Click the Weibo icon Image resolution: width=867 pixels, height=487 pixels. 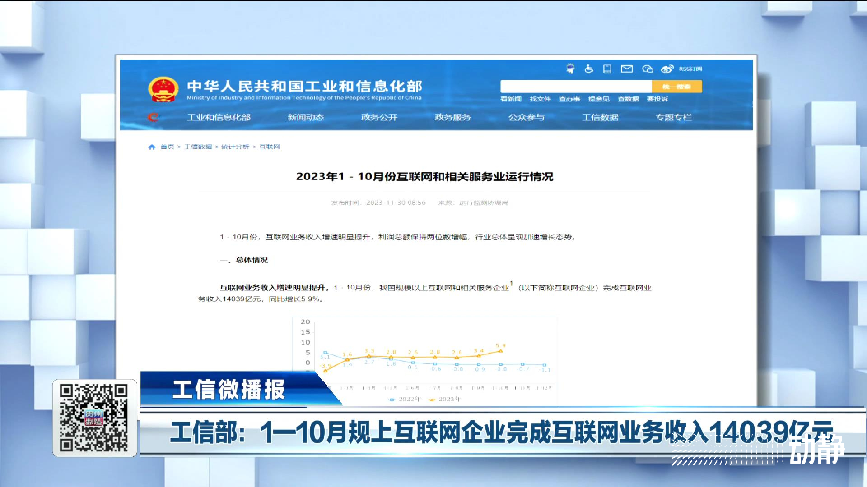click(667, 69)
